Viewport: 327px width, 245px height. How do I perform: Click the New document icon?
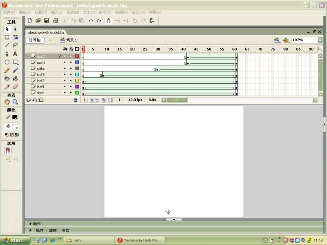30,20
